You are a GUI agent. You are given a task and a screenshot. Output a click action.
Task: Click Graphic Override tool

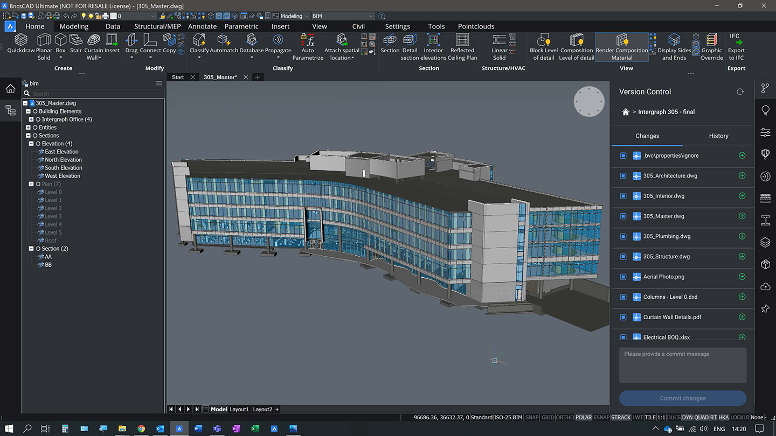pyautogui.click(x=712, y=47)
